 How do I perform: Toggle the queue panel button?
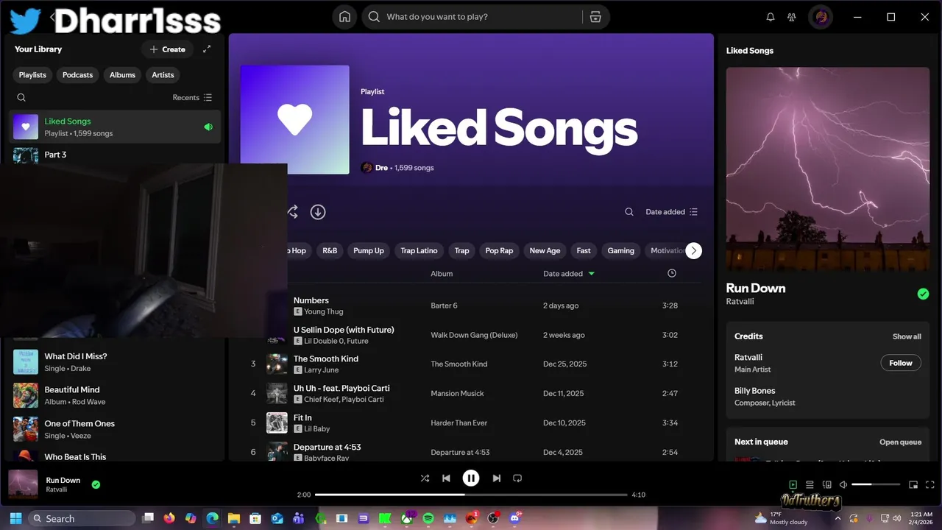tap(810, 484)
